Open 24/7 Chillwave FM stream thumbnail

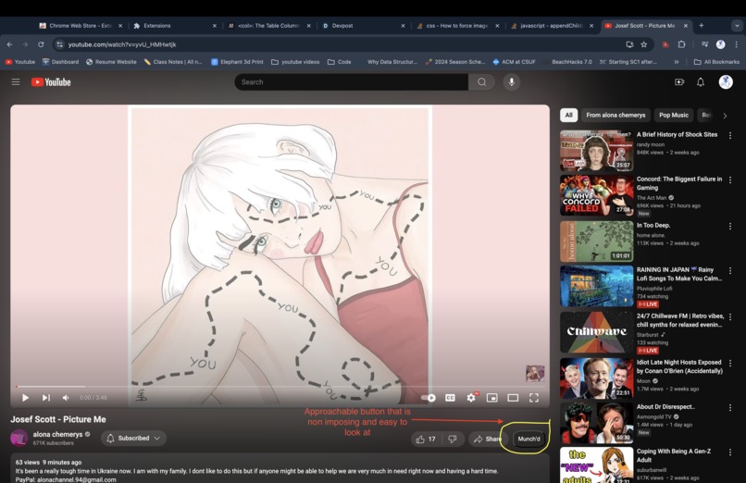[x=597, y=332]
